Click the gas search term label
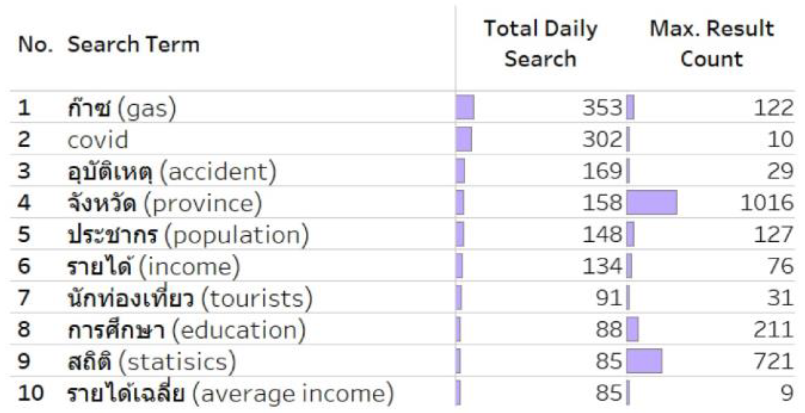This screenshot has height=413, width=805. (x=122, y=108)
